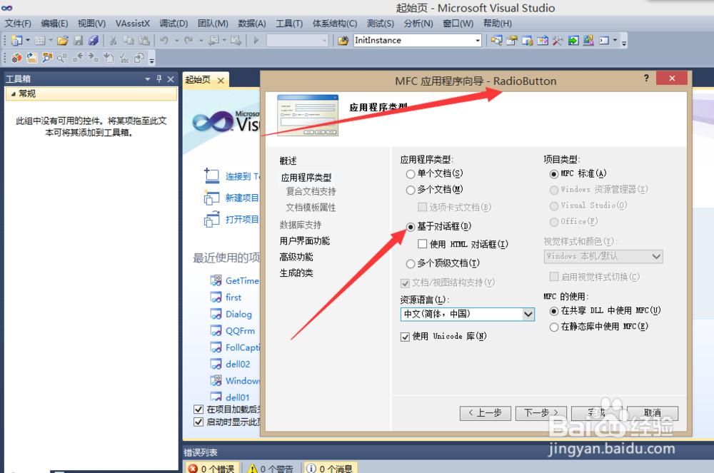The width and height of the screenshot is (714, 473).
Task: Collapse the 常规 group in toolbox
Action: click(13, 93)
